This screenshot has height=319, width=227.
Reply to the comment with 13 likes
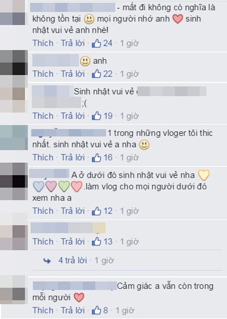click(73, 242)
